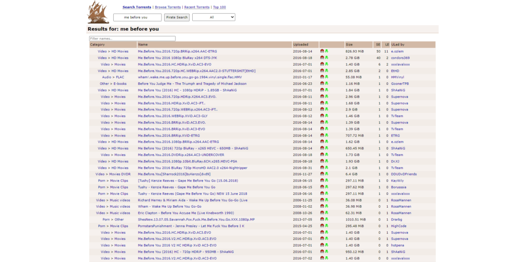The image size is (525, 262).
Task: Open the Video > Movies DVDR category link
Action: 113,174
